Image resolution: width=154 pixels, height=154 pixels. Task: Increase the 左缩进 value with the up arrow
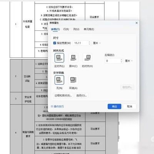click(x=121, y=60)
